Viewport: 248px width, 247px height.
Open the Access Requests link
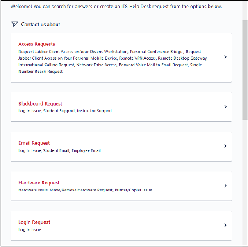coord(36,44)
